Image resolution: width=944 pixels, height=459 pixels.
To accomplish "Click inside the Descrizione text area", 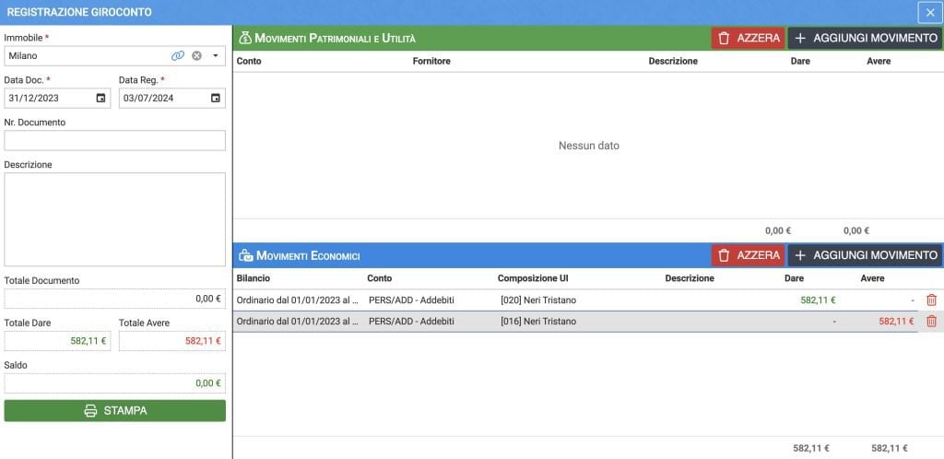I will (x=114, y=218).
